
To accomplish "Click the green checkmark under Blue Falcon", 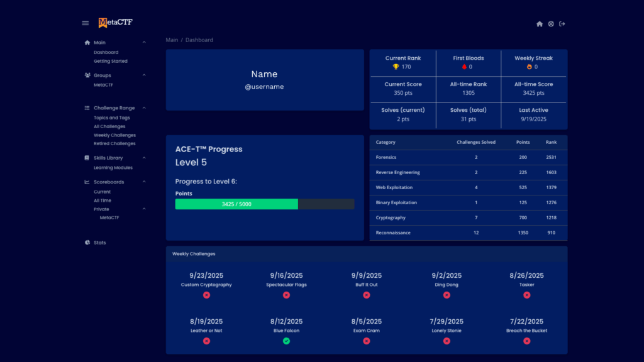I will [286, 341].
